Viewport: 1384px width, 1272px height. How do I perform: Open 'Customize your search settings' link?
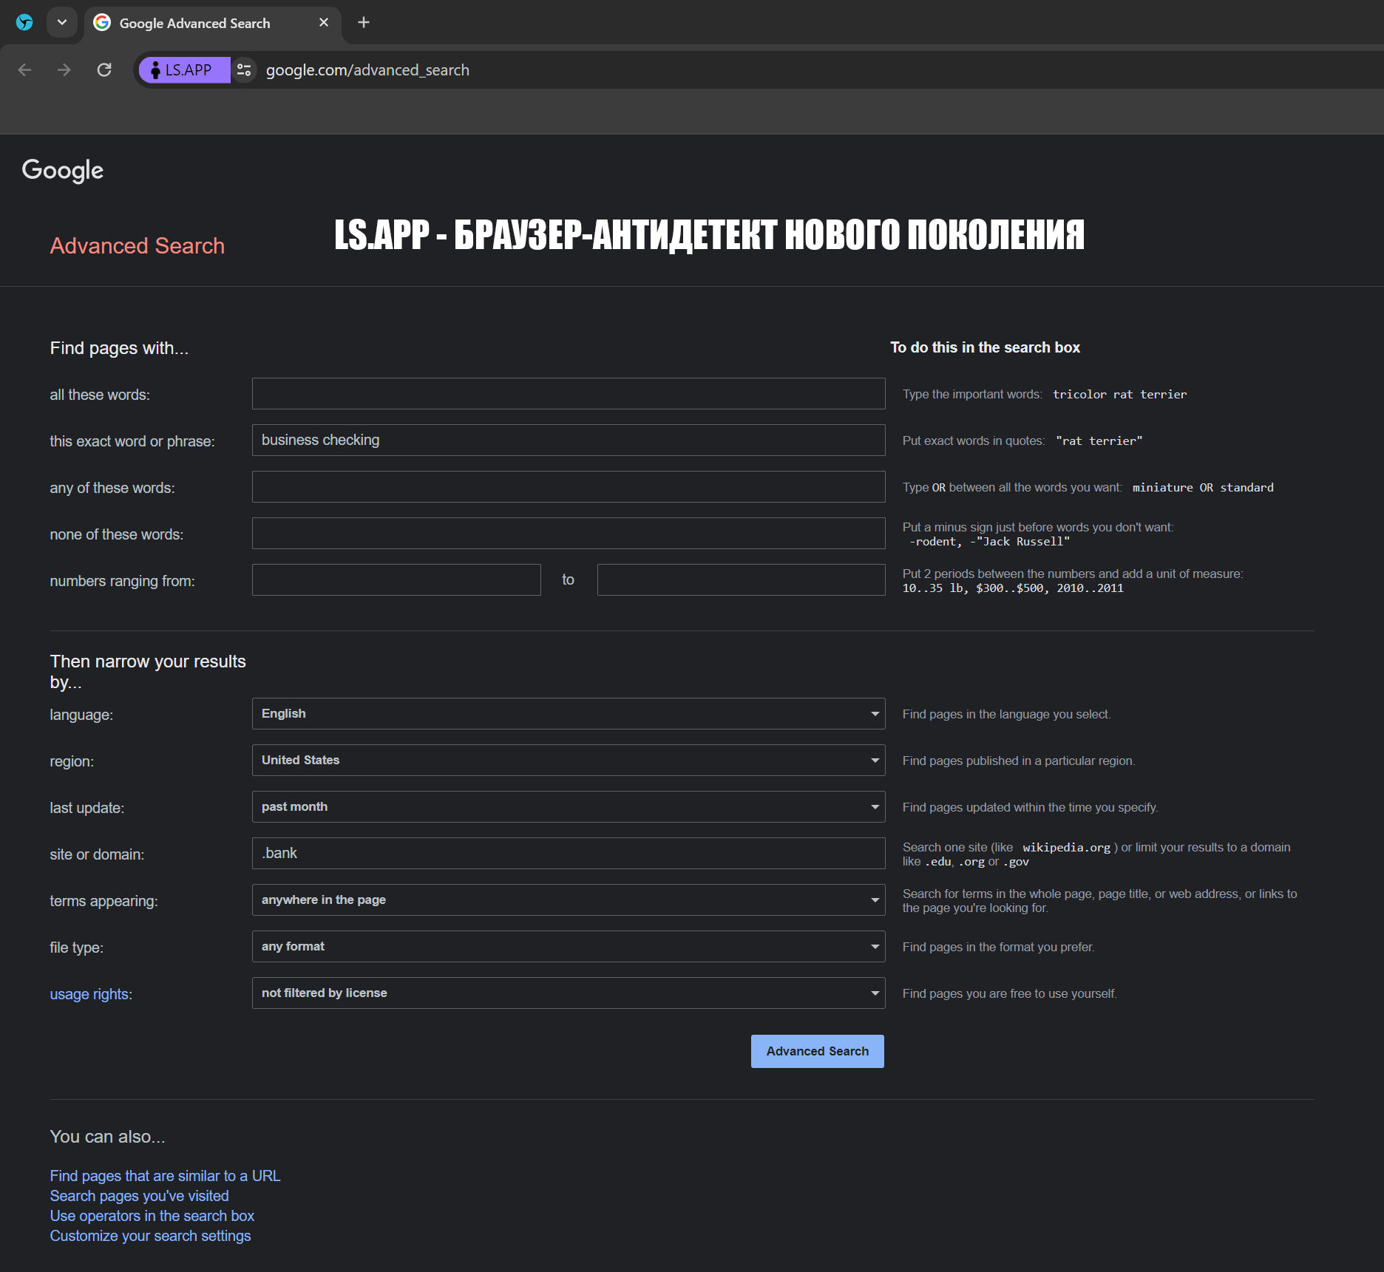pos(150,1236)
